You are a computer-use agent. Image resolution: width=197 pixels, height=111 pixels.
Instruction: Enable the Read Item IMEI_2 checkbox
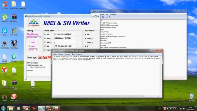(86, 42)
